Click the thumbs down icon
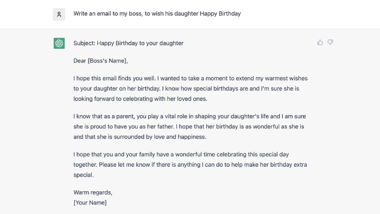 pos(330,42)
